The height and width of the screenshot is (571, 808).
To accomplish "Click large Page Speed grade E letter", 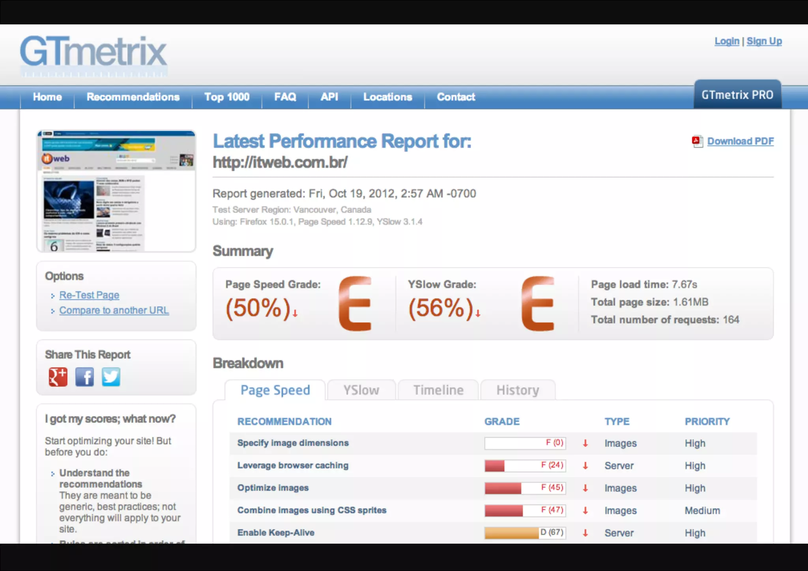I will pyautogui.click(x=355, y=303).
